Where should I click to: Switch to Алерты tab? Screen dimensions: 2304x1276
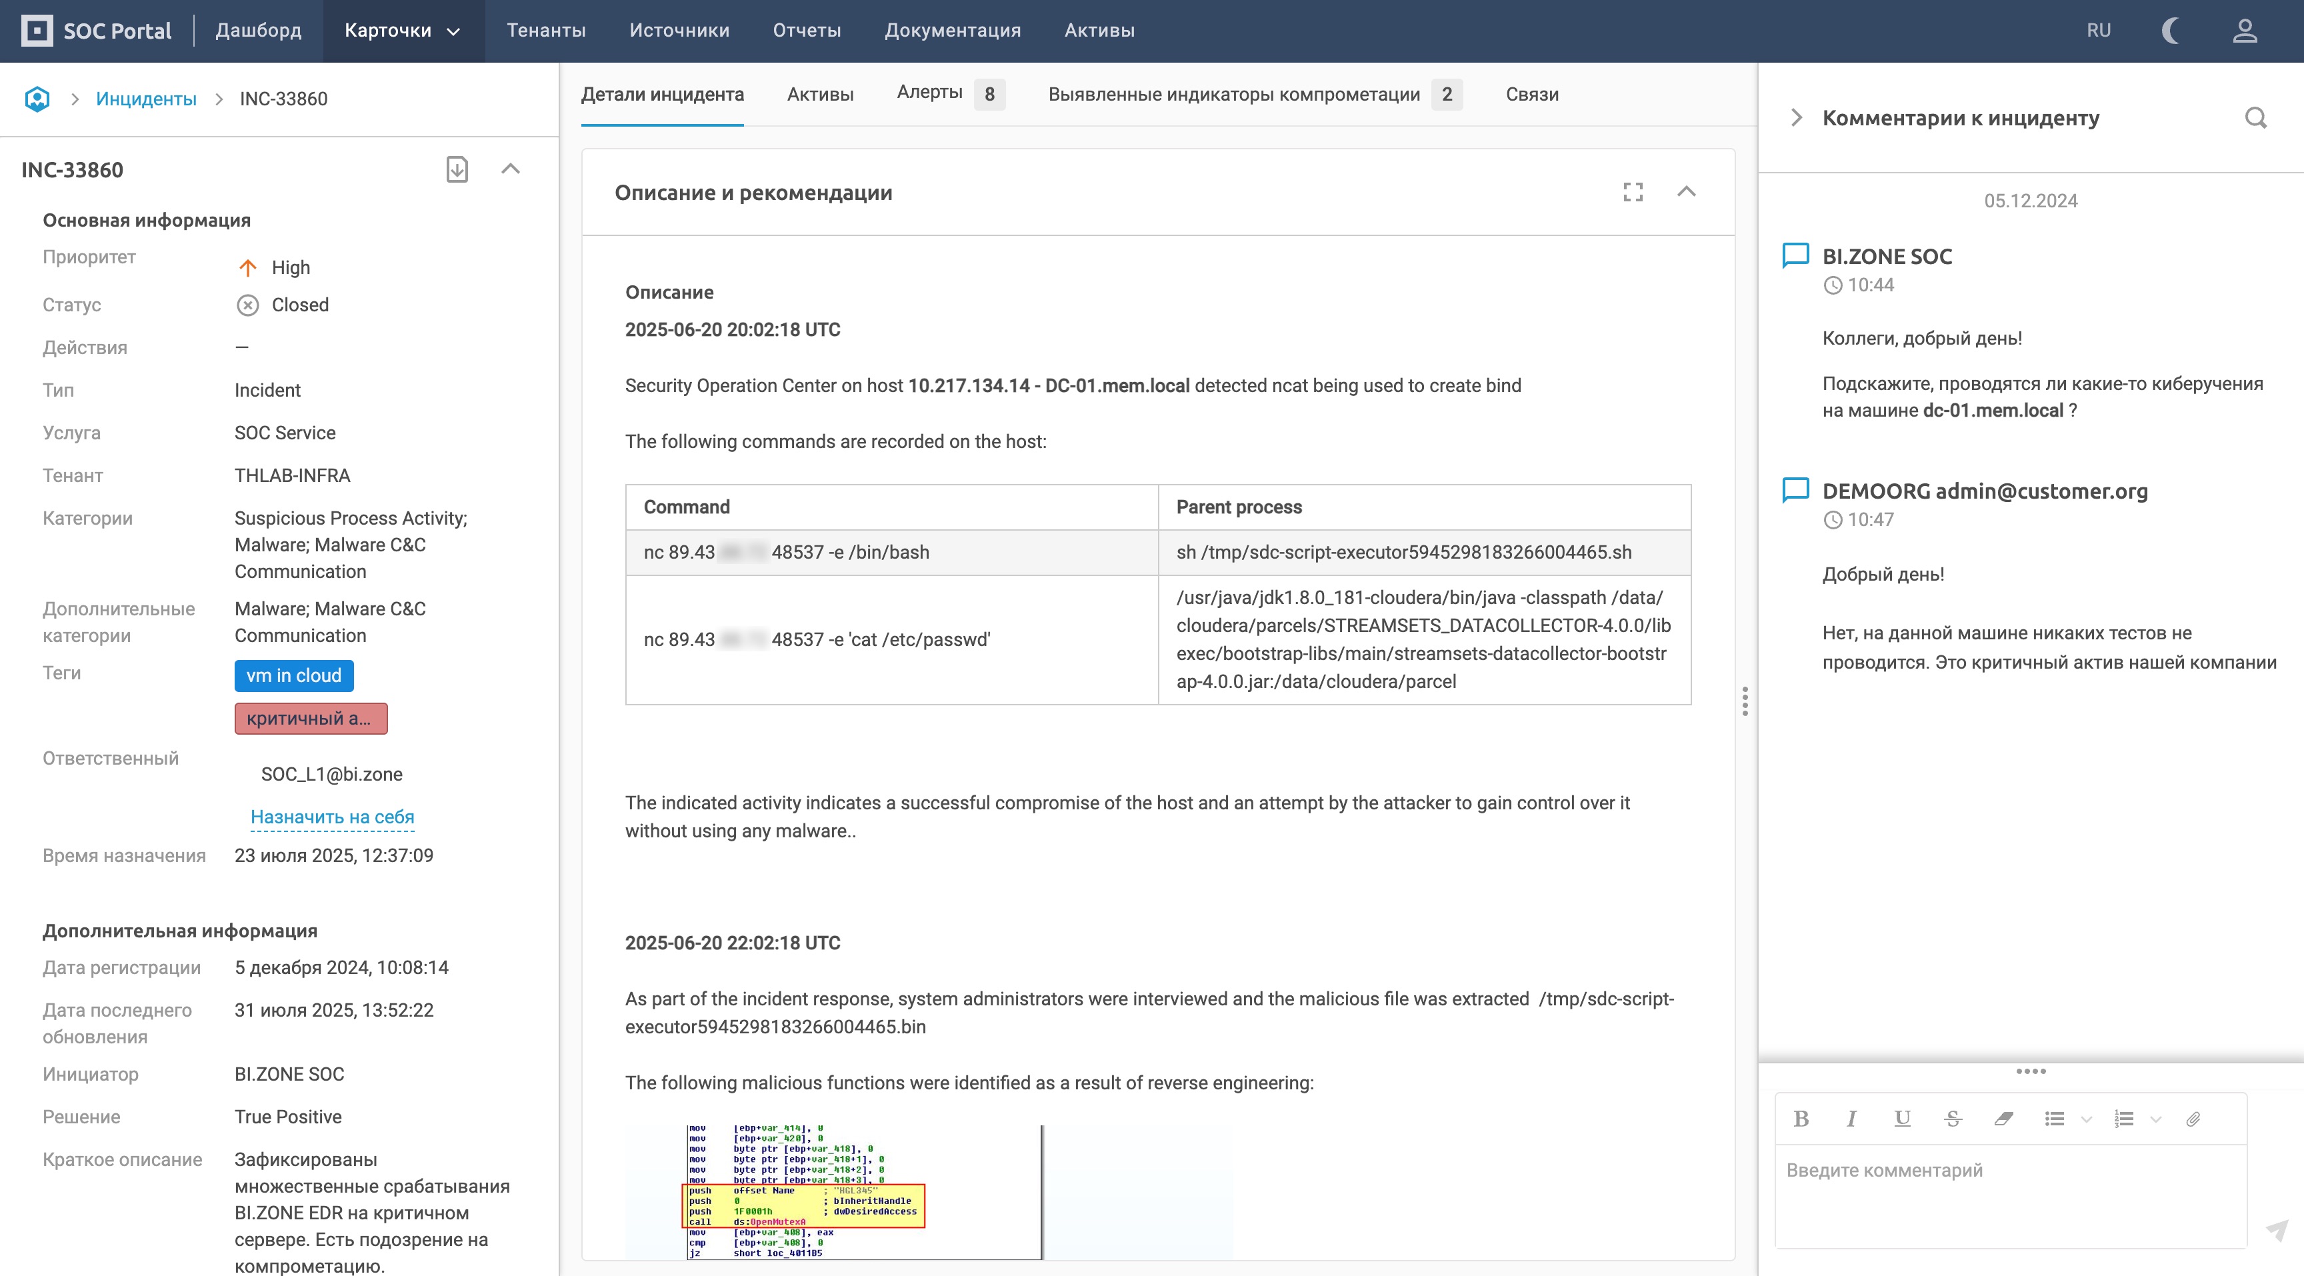[x=929, y=93]
